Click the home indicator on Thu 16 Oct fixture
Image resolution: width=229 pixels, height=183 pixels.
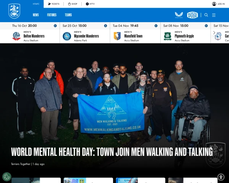[55, 26]
